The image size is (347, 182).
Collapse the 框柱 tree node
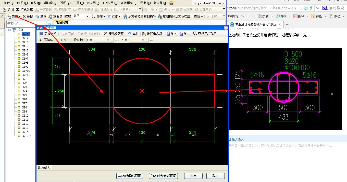pyautogui.click(x=9, y=30)
